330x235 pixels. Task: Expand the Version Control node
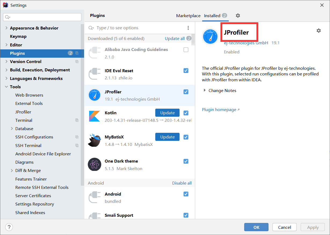[x=6, y=61]
